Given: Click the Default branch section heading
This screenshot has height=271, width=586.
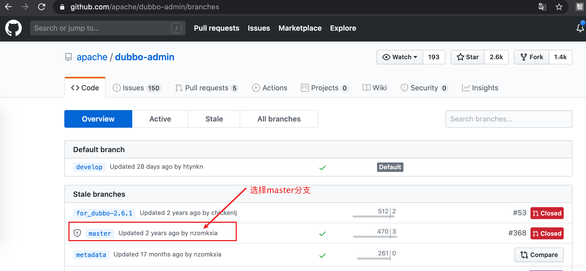Looking at the screenshot, I should click(99, 150).
